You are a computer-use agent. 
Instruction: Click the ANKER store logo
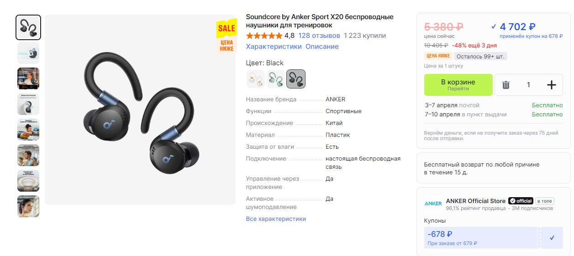coord(433,204)
